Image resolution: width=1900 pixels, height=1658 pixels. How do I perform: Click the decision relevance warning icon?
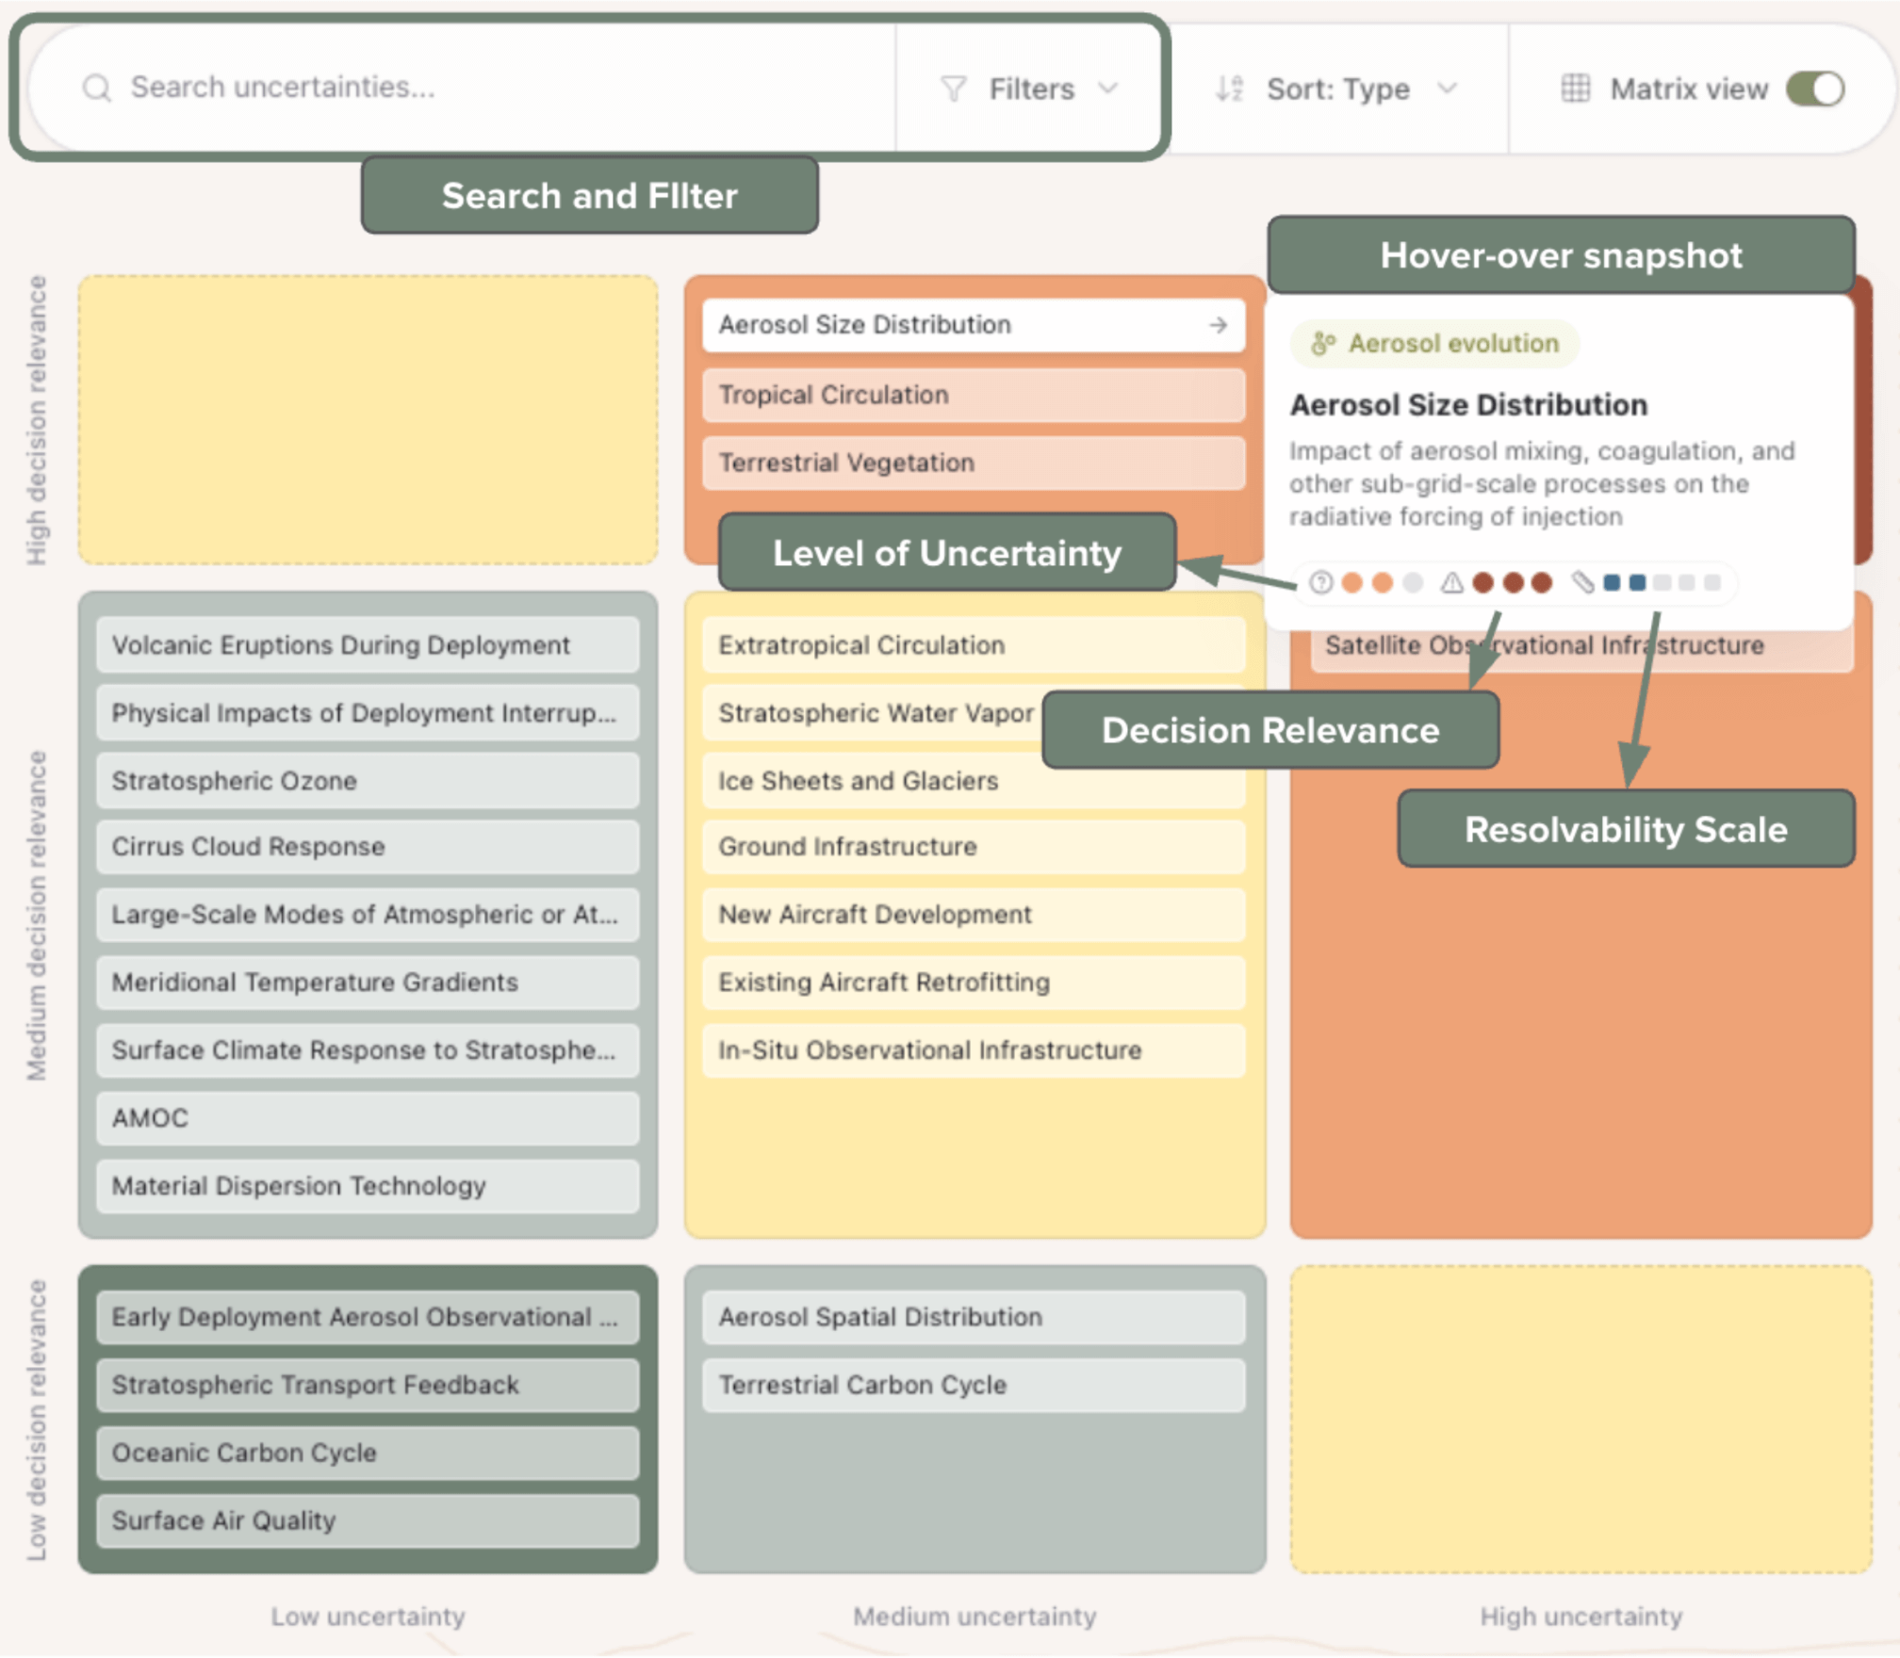click(1451, 583)
